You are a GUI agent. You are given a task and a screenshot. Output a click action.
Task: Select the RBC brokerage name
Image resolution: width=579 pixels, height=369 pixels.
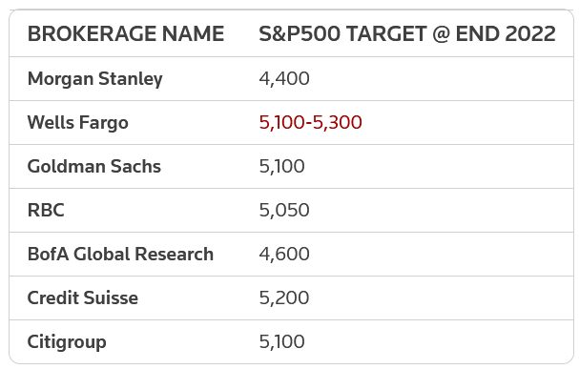click(x=46, y=210)
